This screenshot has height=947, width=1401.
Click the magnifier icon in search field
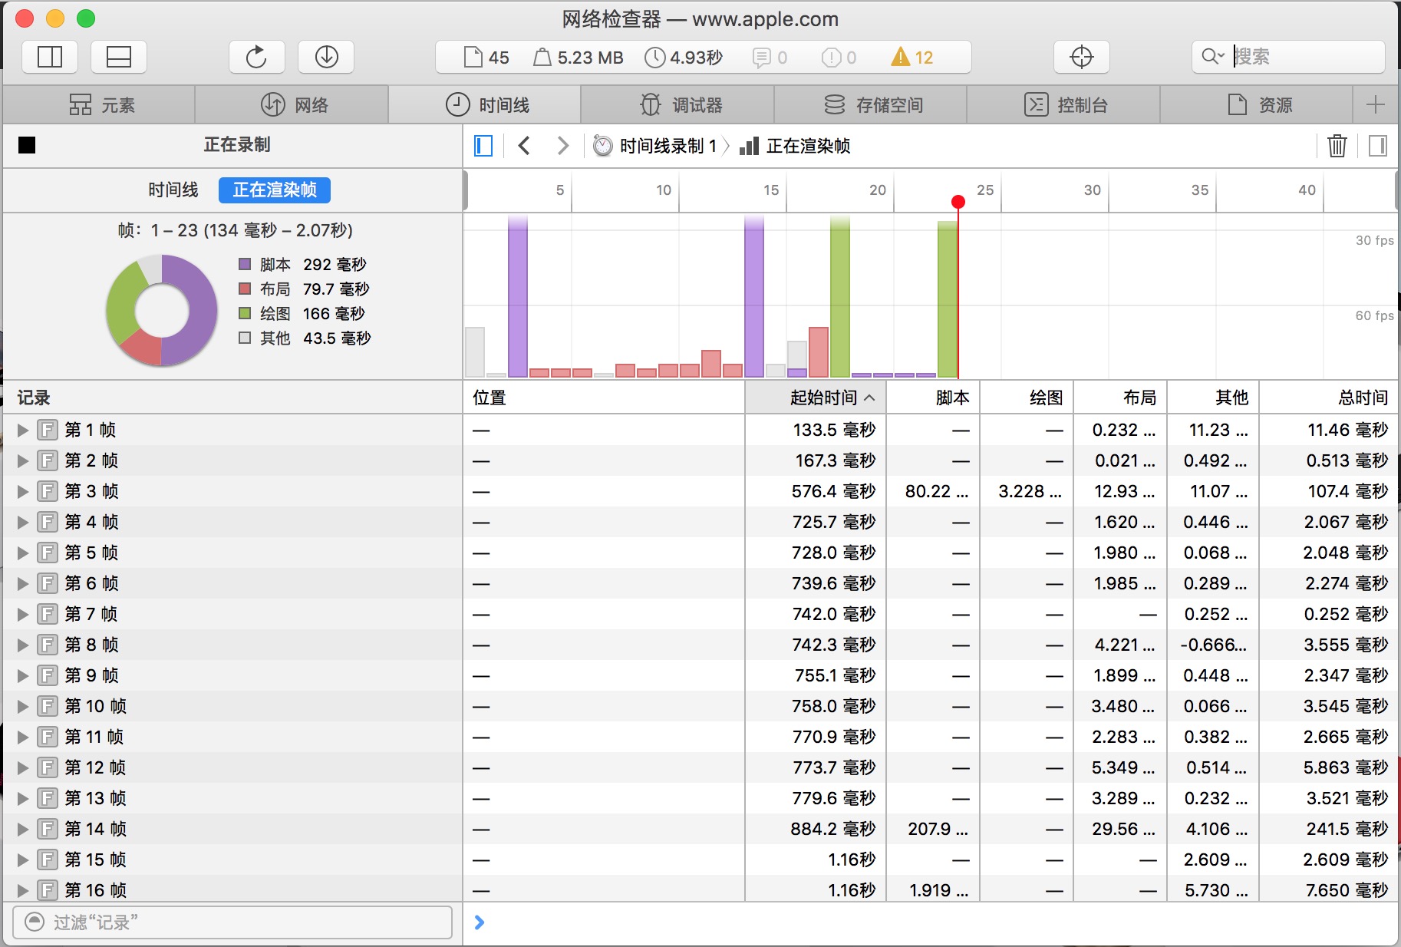tap(1212, 57)
